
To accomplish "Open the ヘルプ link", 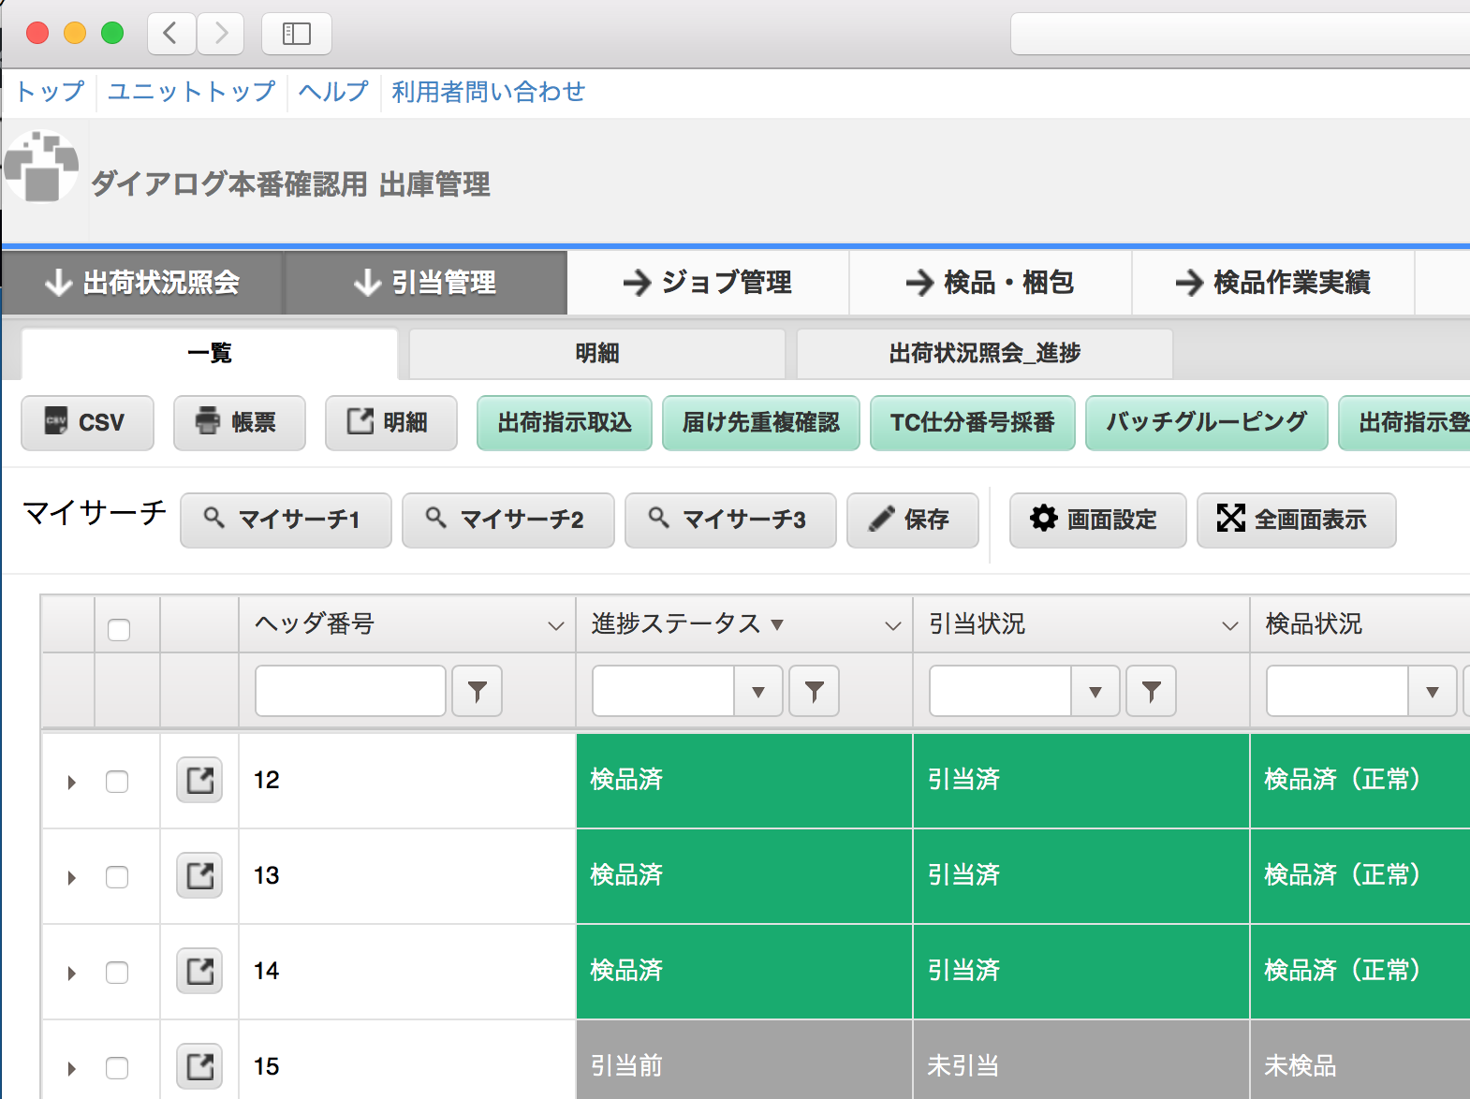I will pos(333,92).
